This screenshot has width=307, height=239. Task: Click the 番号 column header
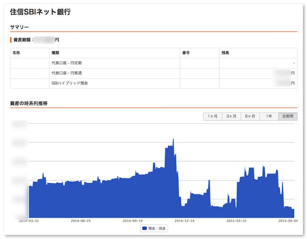pos(186,53)
